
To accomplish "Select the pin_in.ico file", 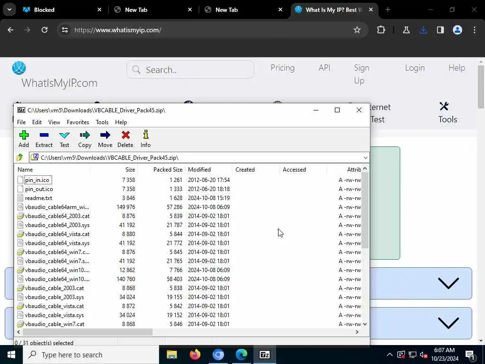I will pos(37,180).
